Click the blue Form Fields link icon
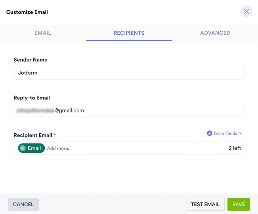 [x=209, y=133]
